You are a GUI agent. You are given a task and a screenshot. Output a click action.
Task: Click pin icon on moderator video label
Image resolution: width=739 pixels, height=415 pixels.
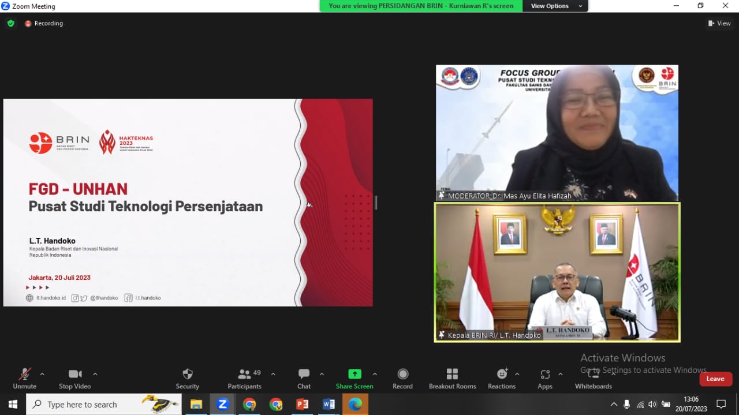pyautogui.click(x=442, y=196)
